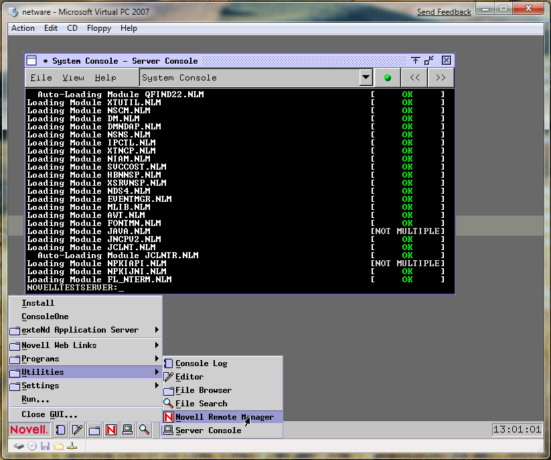
Task: Expand Novell Web Links submenu
Action: 86,345
